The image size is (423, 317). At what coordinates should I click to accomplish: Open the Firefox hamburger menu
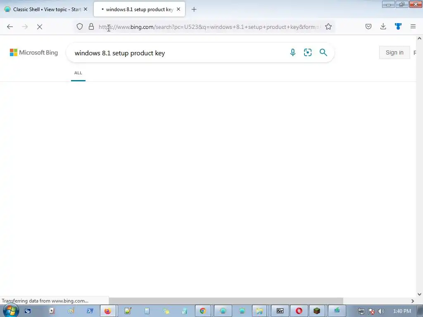tap(413, 26)
